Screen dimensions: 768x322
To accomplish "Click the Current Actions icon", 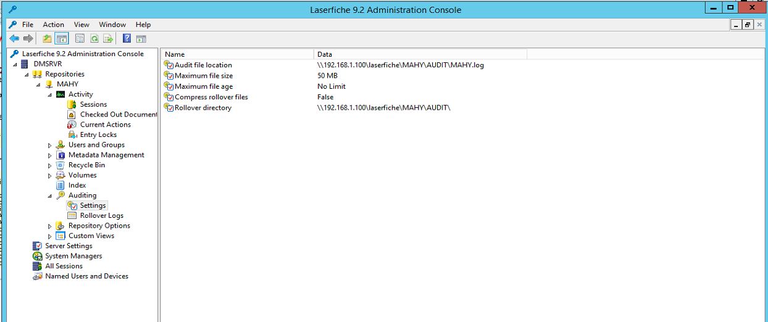I will pos(72,125).
